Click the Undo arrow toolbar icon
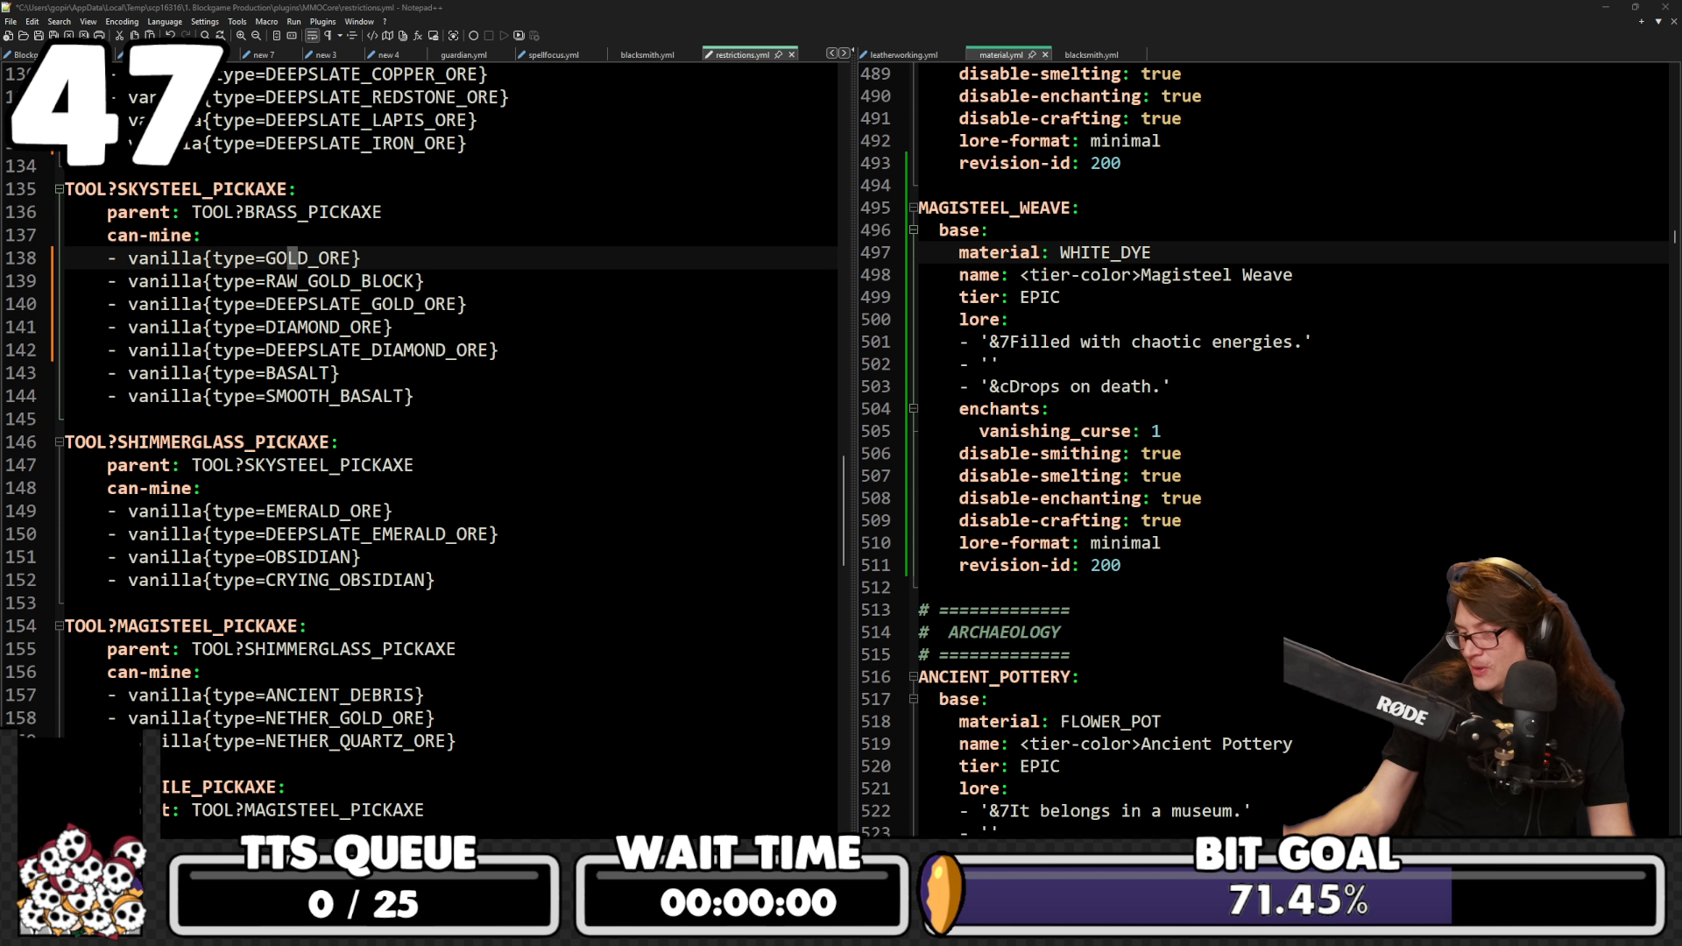Viewport: 1682px width, 946px height. click(170, 35)
